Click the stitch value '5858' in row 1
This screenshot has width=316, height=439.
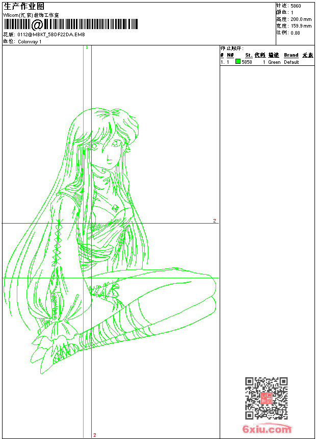[x=247, y=62]
